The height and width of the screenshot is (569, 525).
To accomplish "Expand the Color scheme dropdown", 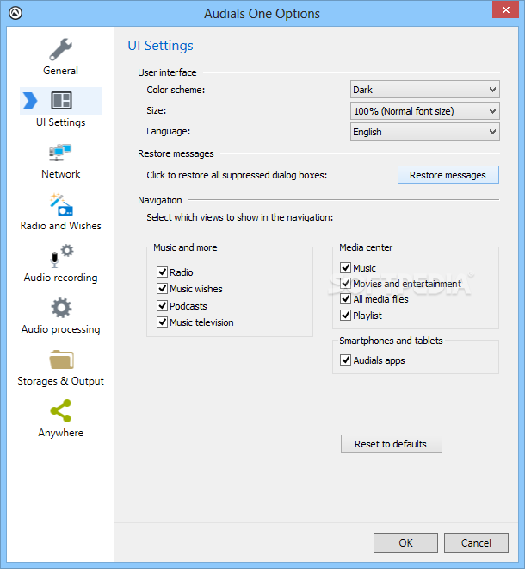I will point(425,90).
